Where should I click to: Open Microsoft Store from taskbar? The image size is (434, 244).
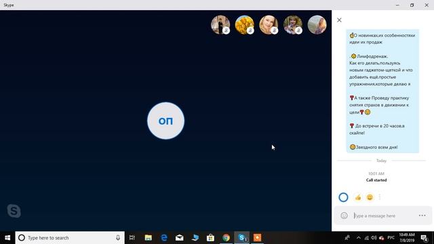[x=210, y=238]
